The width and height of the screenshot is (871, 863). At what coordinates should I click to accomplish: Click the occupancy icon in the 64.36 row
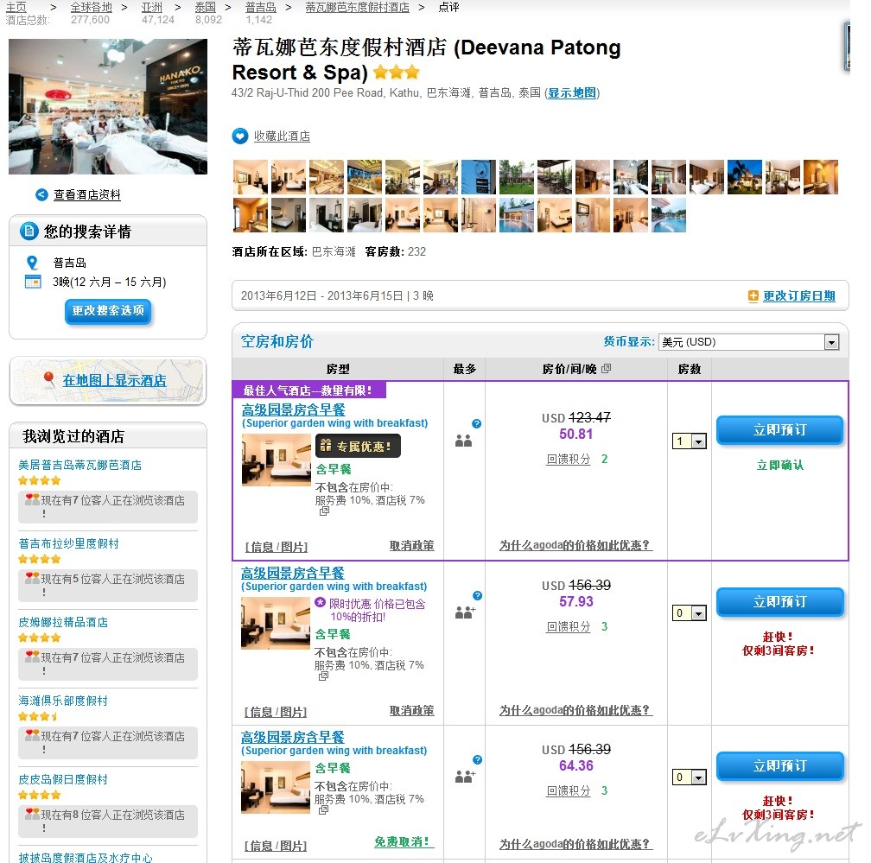coord(465,777)
